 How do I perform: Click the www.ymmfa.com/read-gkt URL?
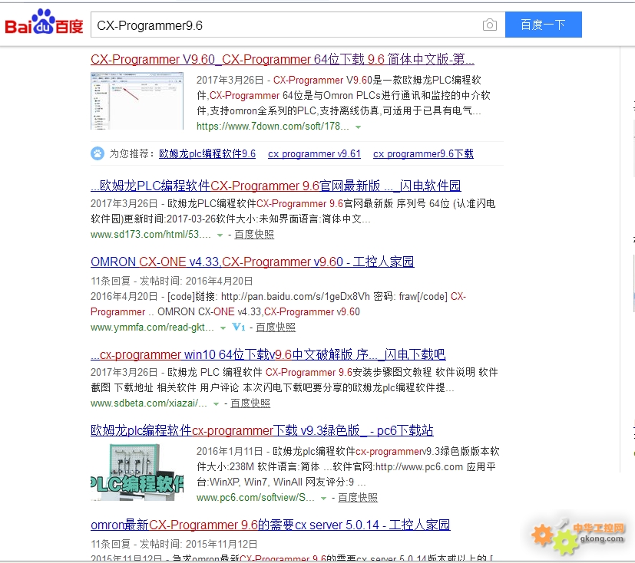click(x=152, y=328)
